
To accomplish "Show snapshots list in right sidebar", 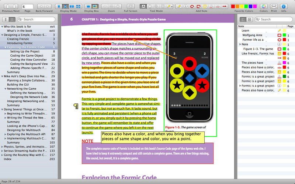I will click(249, 20).
